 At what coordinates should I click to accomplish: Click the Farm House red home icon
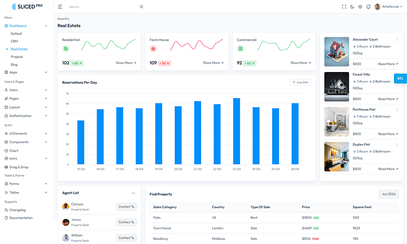pyautogui.click(x=153, y=49)
